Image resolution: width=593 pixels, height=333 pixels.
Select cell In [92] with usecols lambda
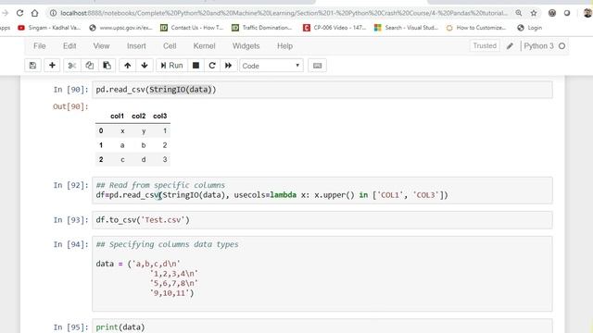tap(322, 191)
